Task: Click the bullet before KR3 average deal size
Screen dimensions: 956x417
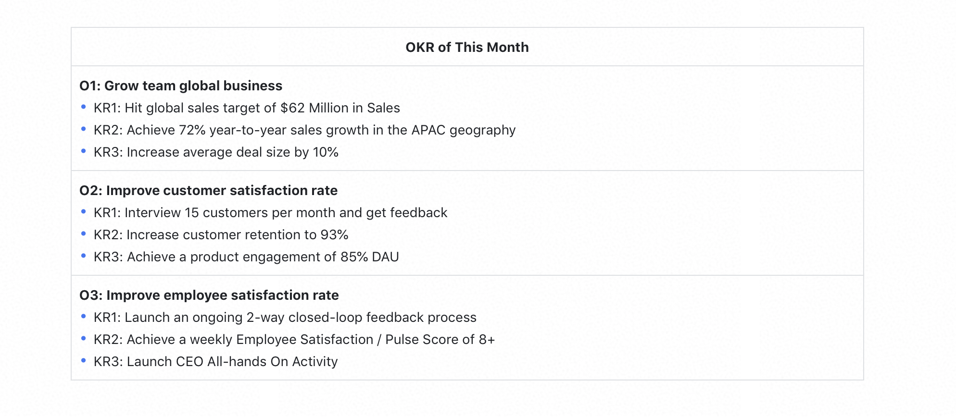Action: 84,151
